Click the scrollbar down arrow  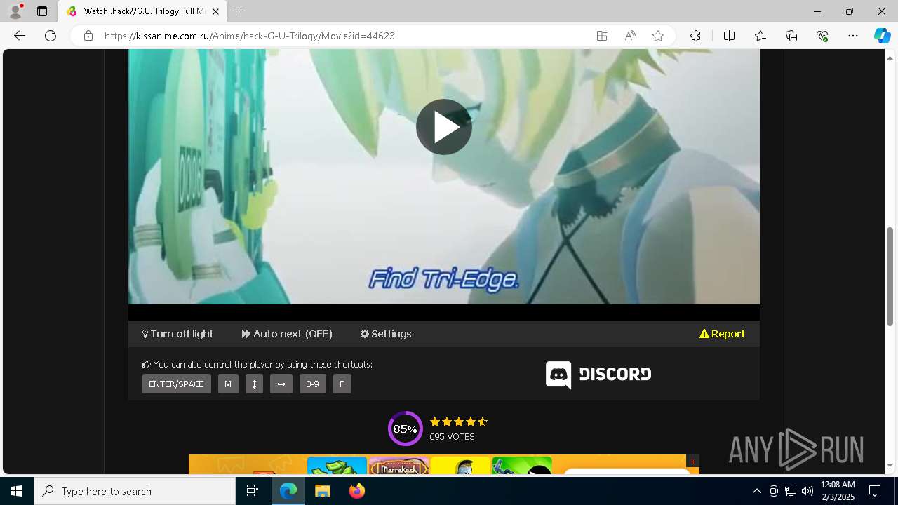tap(890, 466)
